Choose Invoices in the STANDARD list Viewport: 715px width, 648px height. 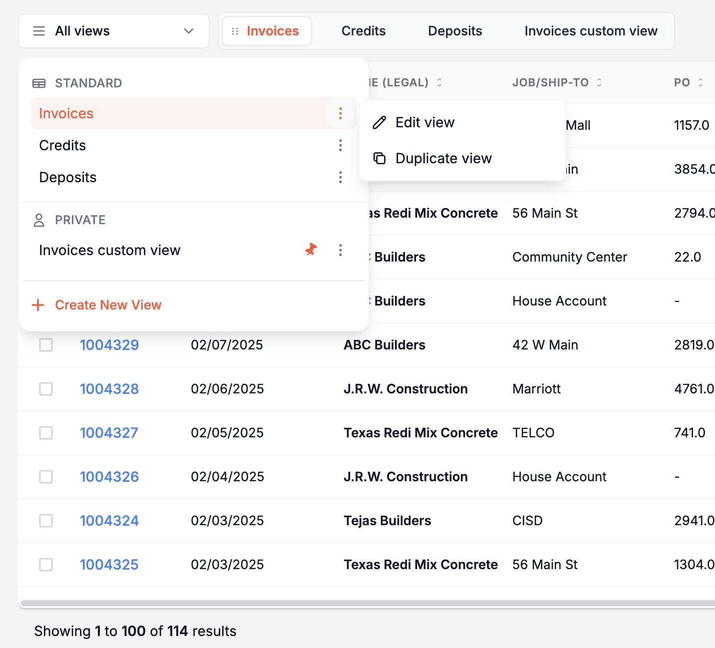(x=66, y=113)
